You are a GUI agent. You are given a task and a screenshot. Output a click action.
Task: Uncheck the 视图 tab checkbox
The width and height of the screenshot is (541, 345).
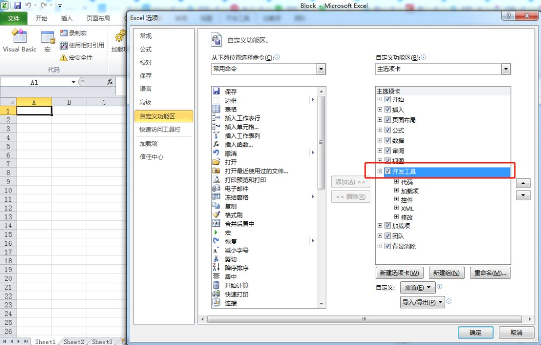tap(388, 160)
